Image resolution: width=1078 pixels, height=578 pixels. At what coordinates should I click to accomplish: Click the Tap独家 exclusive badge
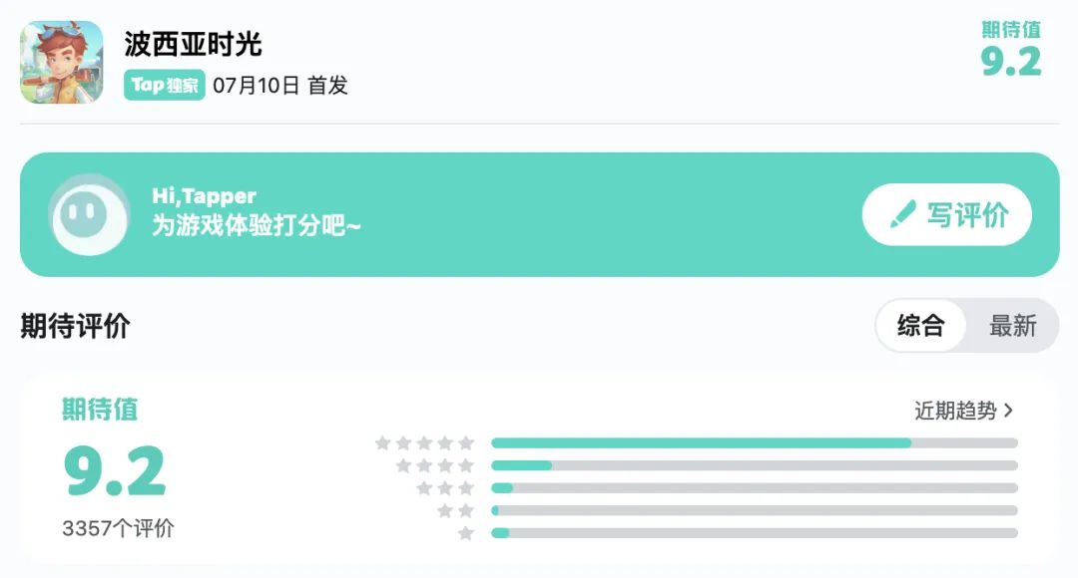(165, 85)
